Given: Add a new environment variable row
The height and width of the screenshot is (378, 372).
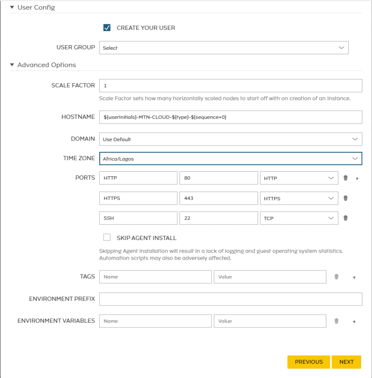Looking at the screenshot, I should (x=354, y=322).
